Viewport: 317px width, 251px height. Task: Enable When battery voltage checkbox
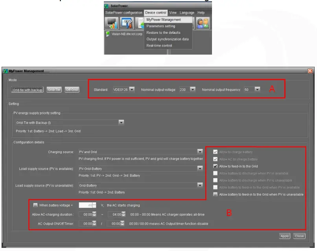click(x=35, y=205)
